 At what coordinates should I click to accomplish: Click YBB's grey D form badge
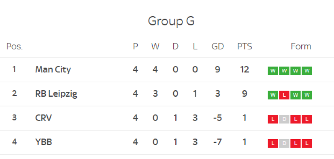click(x=284, y=144)
